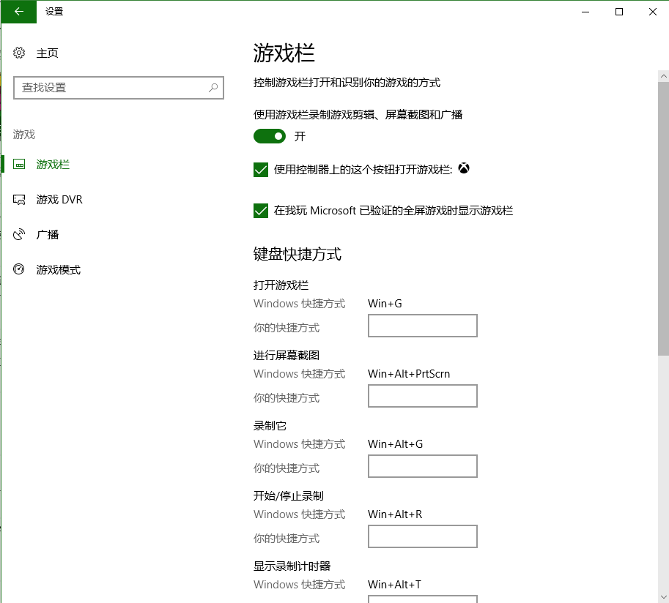The image size is (669, 603).
Task: Click the 打开游戏栏 custom shortcut field
Action: point(422,325)
